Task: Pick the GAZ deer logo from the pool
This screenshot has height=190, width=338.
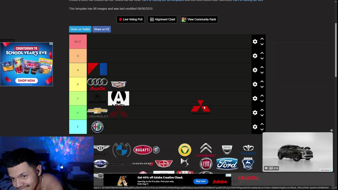Action: pos(248,163)
